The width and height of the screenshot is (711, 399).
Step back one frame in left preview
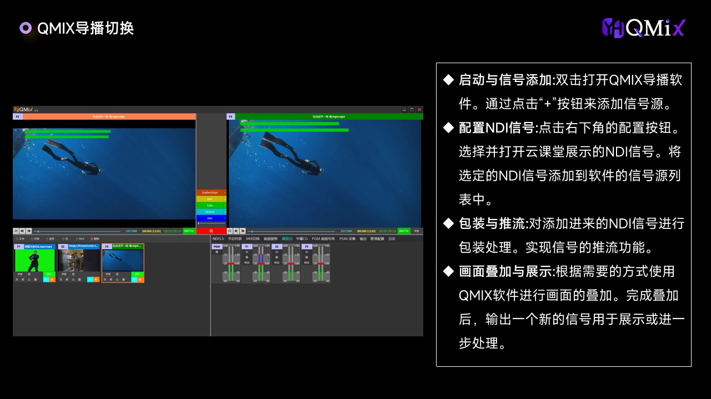pos(22,231)
